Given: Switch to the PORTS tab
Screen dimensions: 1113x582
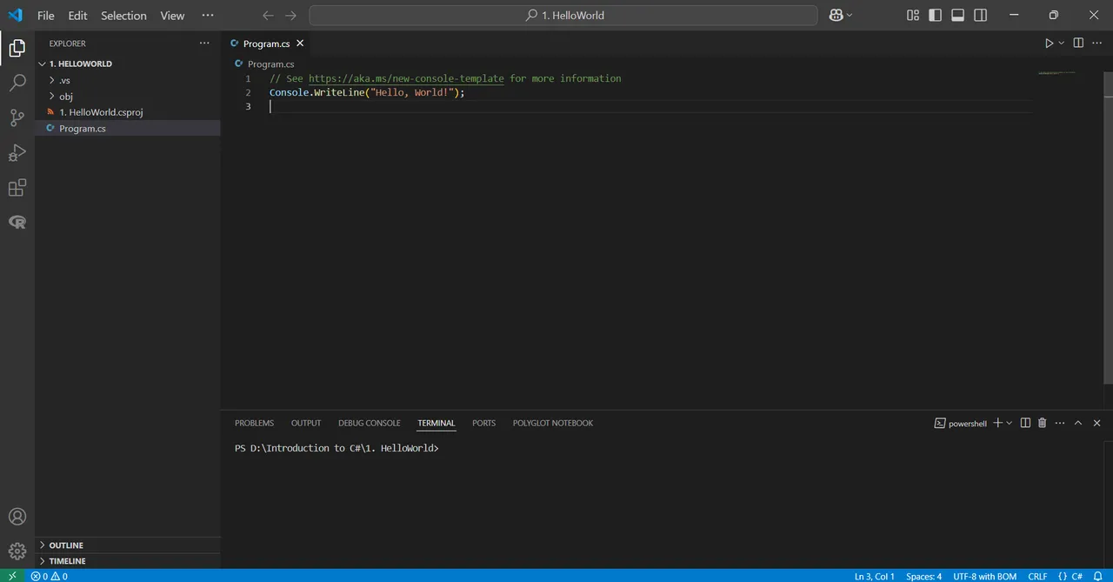Looking at the screenshot, I should (x=484, y=423).
